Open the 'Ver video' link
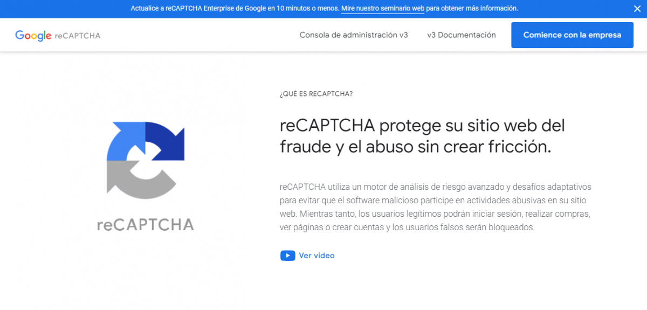The height and width of the screenshot is (310, 647). [x=316, y=256]
